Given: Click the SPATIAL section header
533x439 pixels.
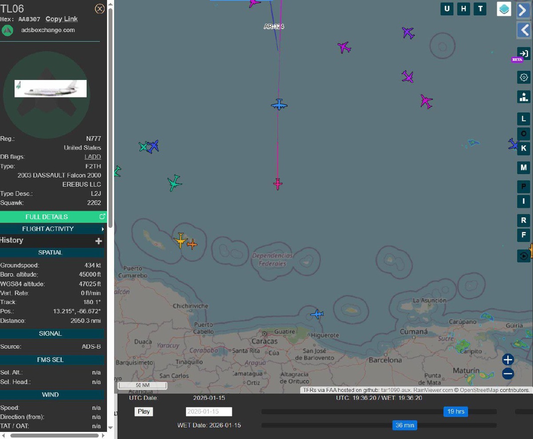Looking at the screenshot, I should (x=50, y=253).
